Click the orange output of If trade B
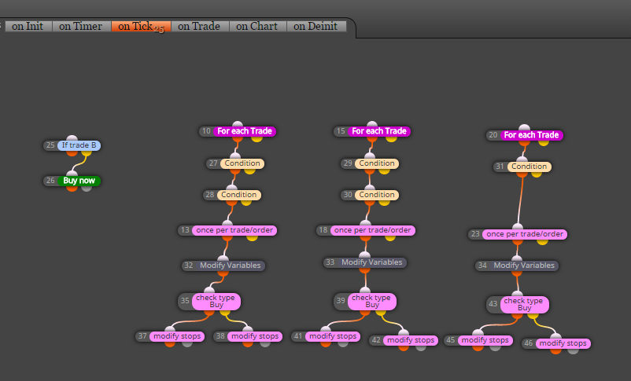The height and width of the screenshot is (381, 631). [72, 152]
